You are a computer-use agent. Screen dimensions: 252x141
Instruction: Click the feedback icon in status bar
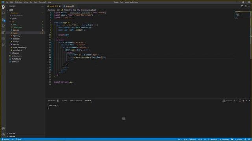tap(245, 139)
